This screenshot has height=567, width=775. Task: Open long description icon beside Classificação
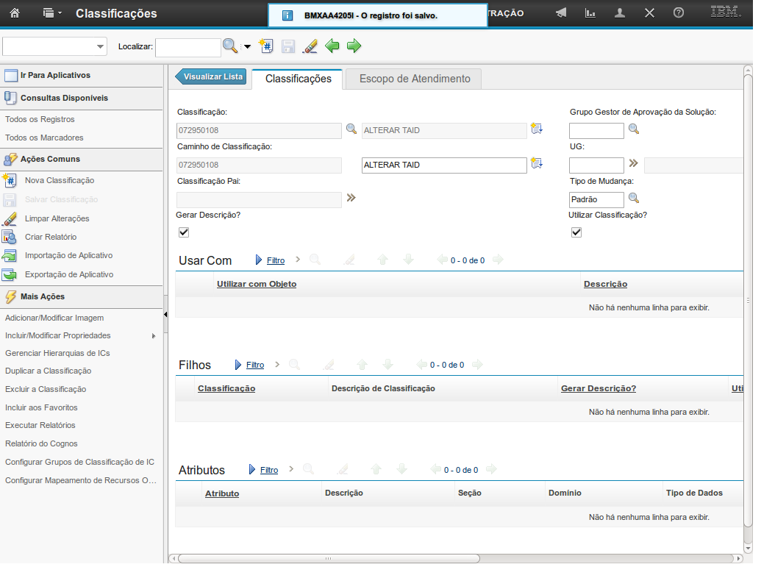536,129
